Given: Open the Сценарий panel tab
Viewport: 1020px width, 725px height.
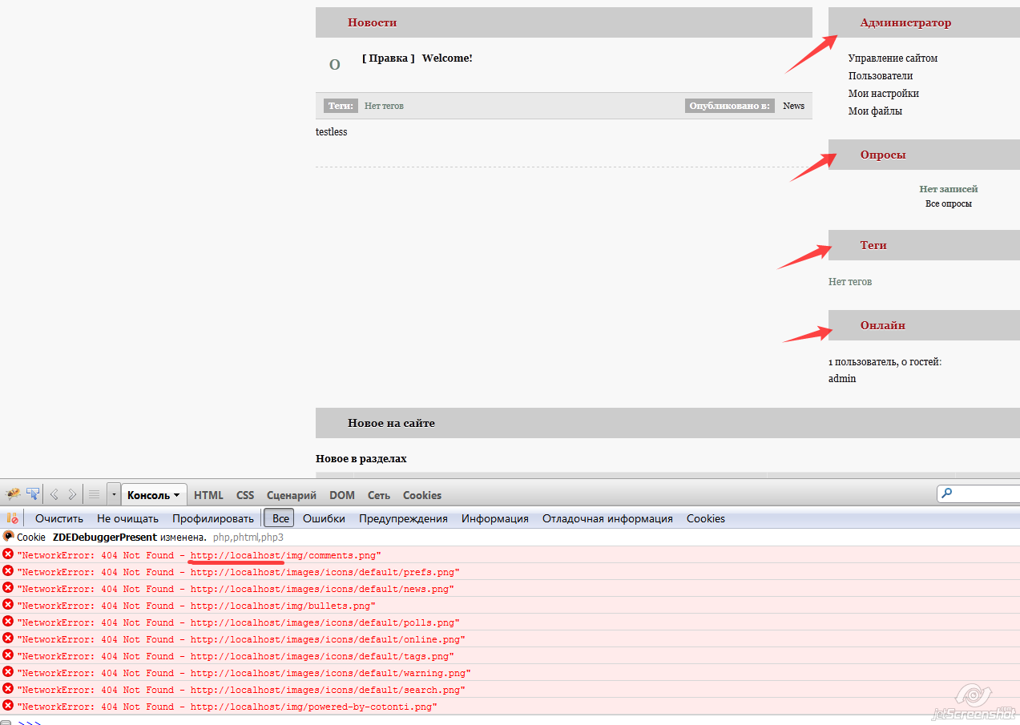Looking at the screenshot, I should (x=291, y=495).
